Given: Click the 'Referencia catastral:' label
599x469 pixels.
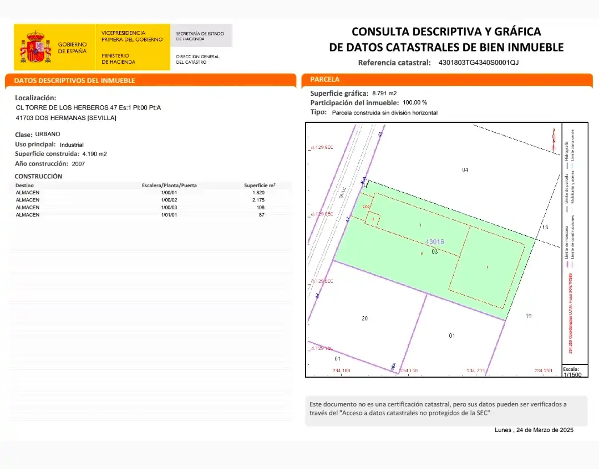Looking at the screenshot, I should click(x=394, y=63).
